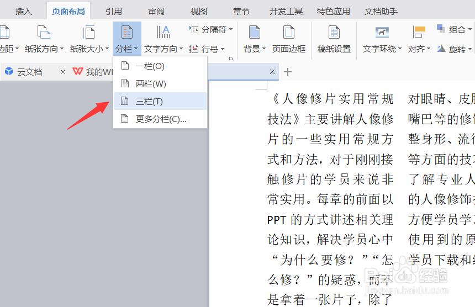Add a new document tab

coord(287,72)
